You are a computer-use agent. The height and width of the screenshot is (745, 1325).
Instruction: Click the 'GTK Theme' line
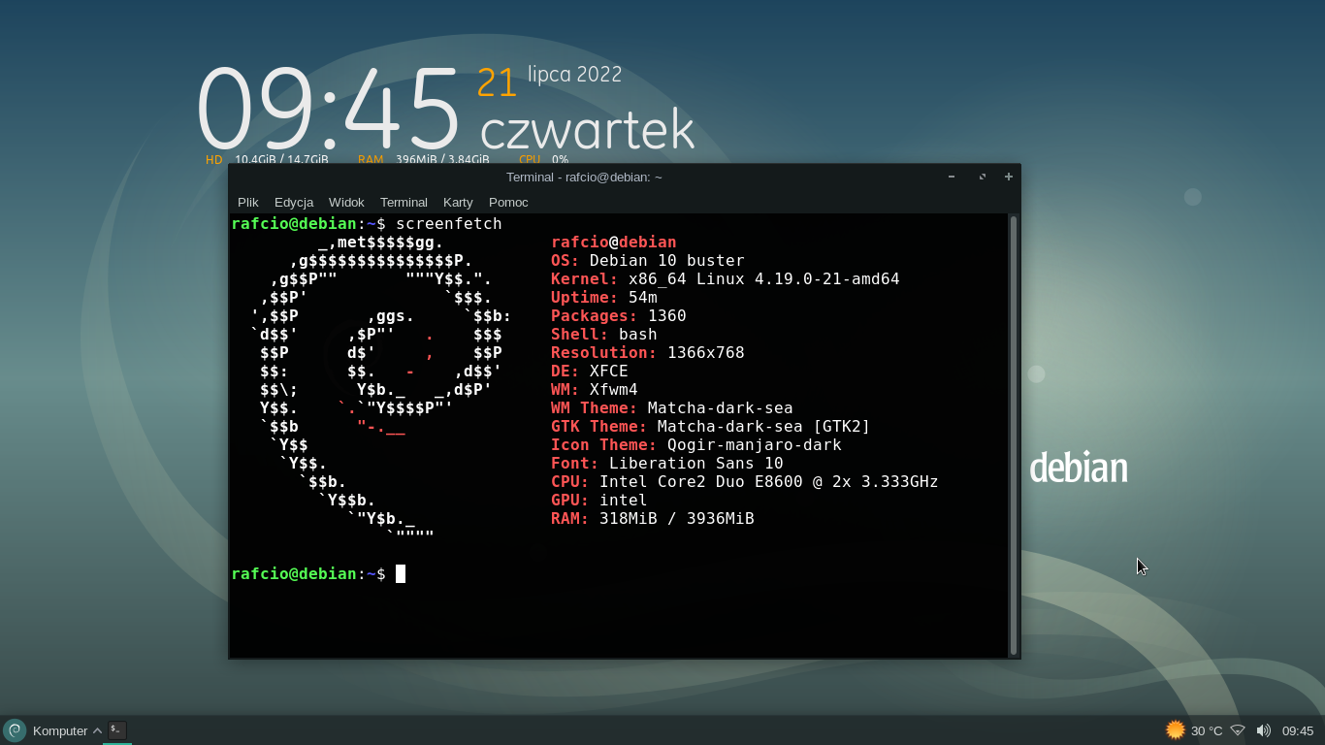711,426
